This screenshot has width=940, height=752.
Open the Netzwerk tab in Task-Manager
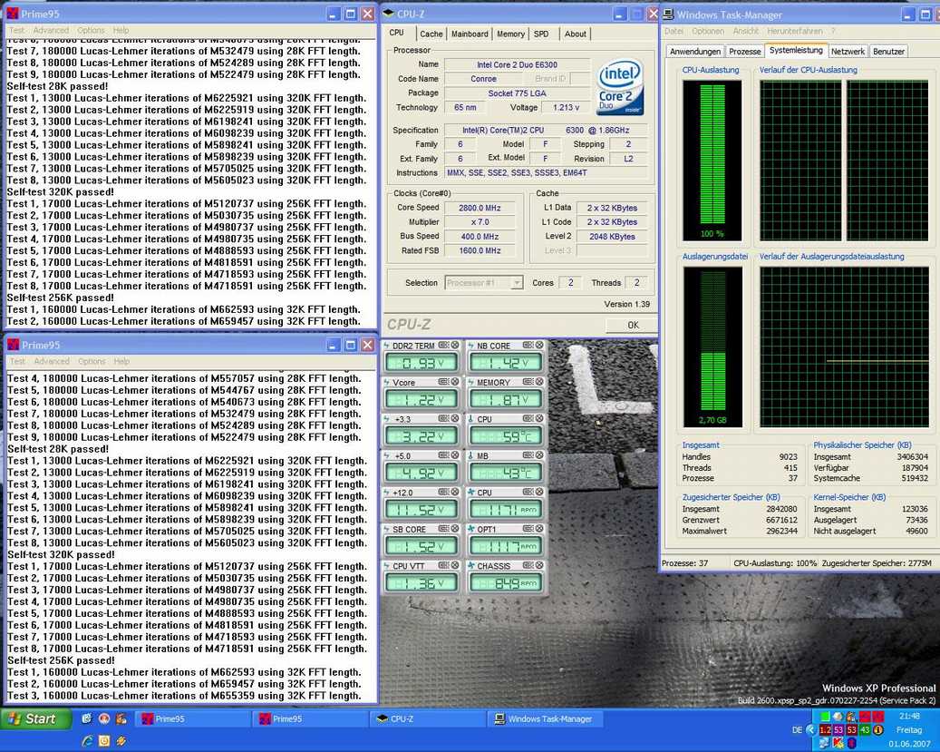click(848, 52)
